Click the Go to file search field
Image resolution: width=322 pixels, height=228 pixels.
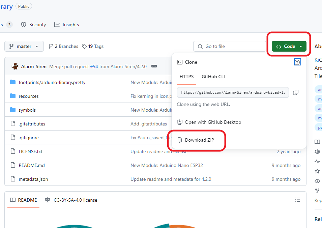click(230, 47)
